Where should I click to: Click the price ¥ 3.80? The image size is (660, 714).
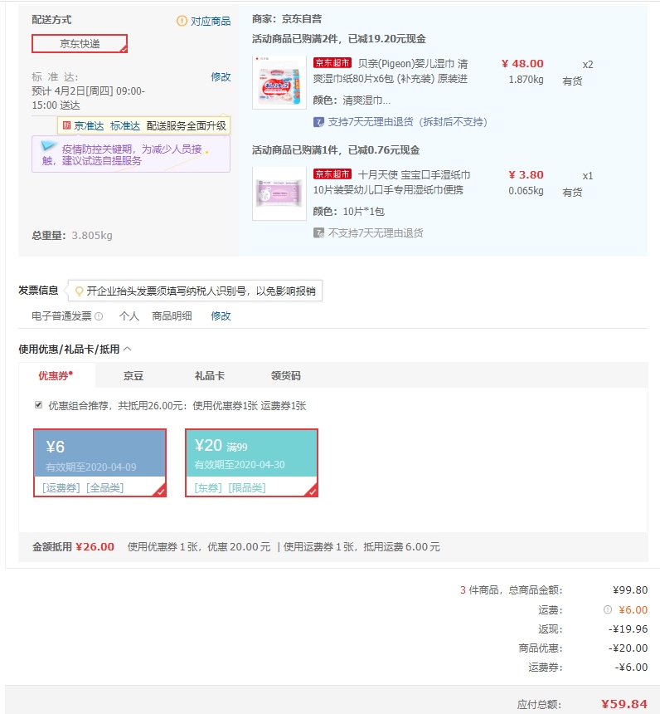tap(526, 175)
